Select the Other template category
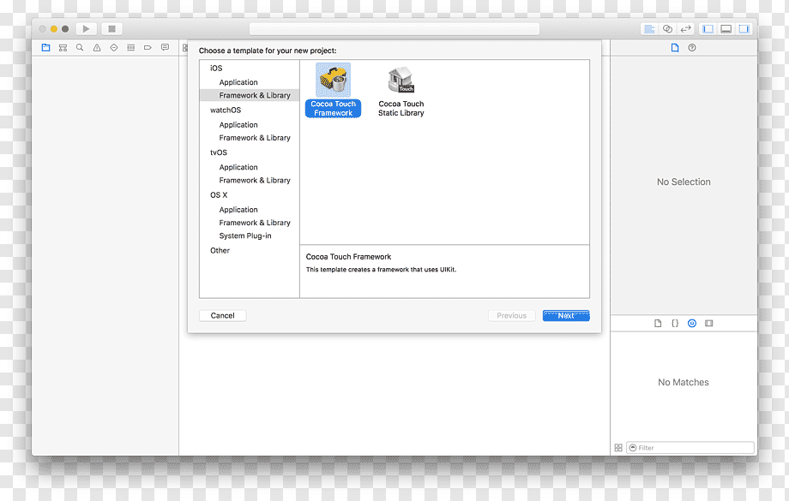 (x=220, y=250)
